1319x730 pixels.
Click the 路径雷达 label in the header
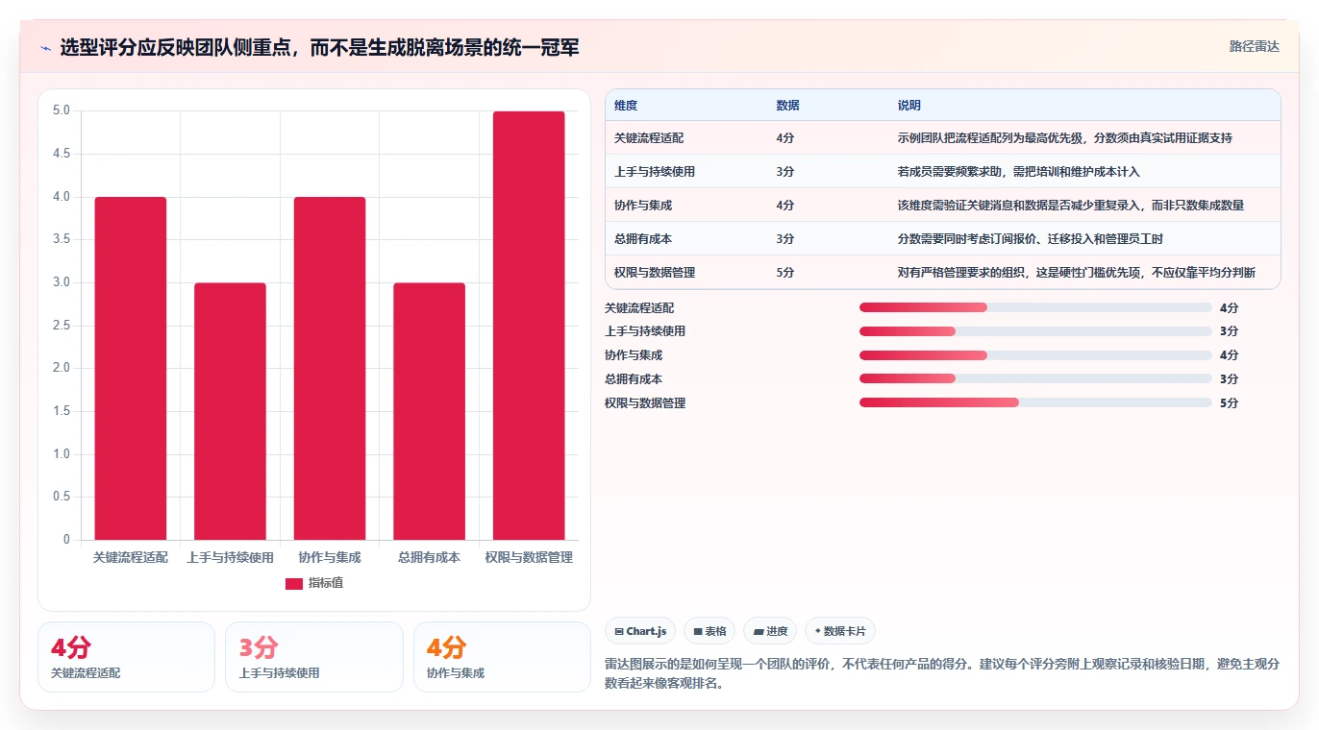pyautogui.click(x=1254, y=46)
